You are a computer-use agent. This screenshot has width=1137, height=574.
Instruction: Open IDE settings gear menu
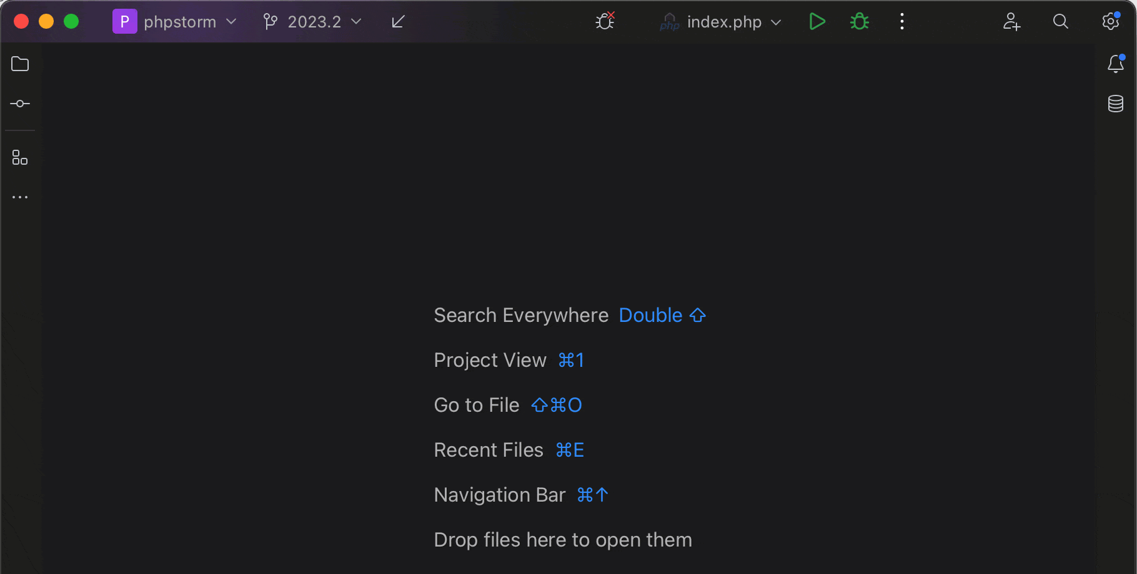pyautogui.click(x=1110, y=22)
